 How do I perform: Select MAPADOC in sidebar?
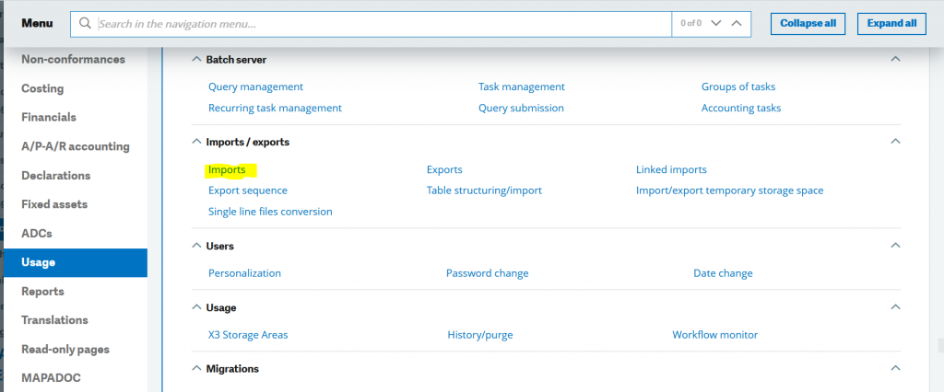click(x=52, y=378)
